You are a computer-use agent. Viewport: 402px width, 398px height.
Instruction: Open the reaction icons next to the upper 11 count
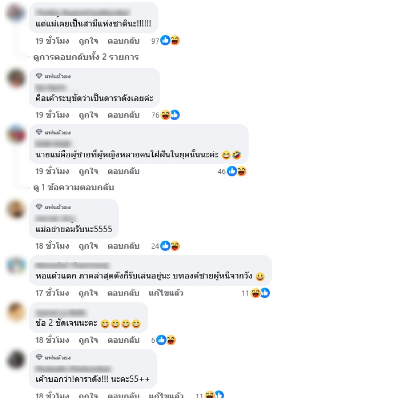point(260,293)
